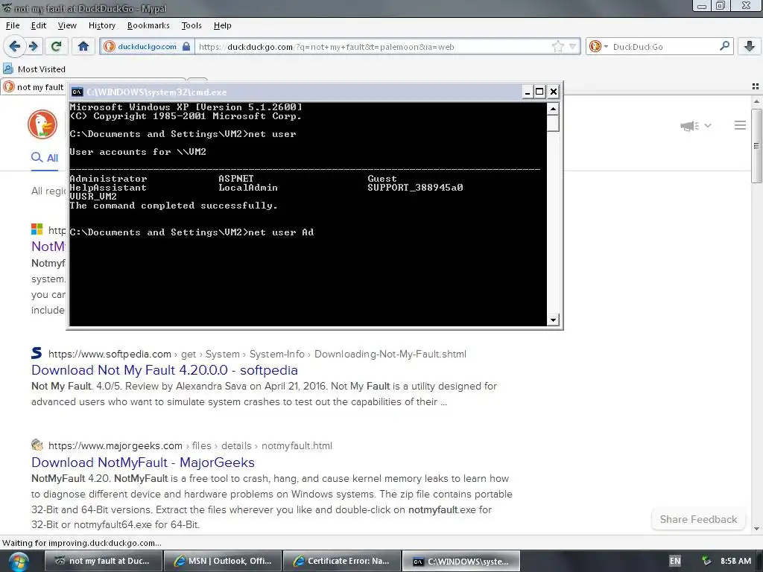Click 'LocalAdmin' in cmd output
This screenshot has height=572, width=763.
(247, 187)
